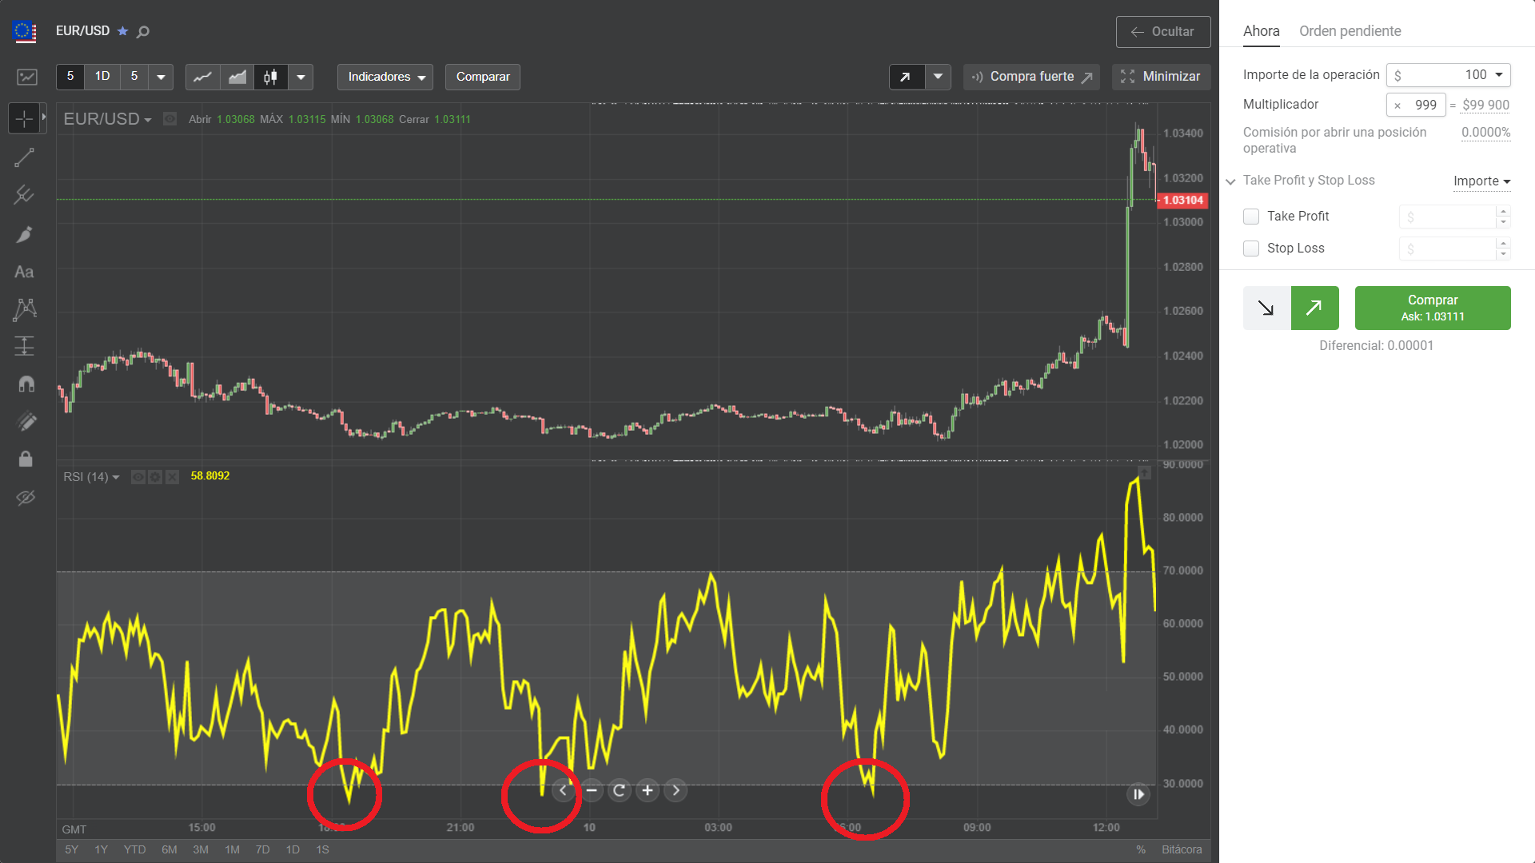This screenshot has height=863, width=1535.
Task: Toggle hide all drawings eye icon
Action: (26, 498)
